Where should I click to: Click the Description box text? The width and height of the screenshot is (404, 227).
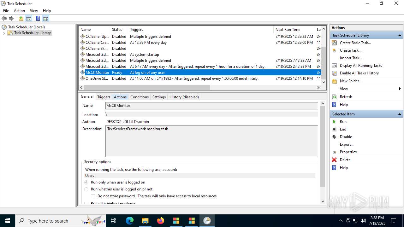tap(138, 129)
